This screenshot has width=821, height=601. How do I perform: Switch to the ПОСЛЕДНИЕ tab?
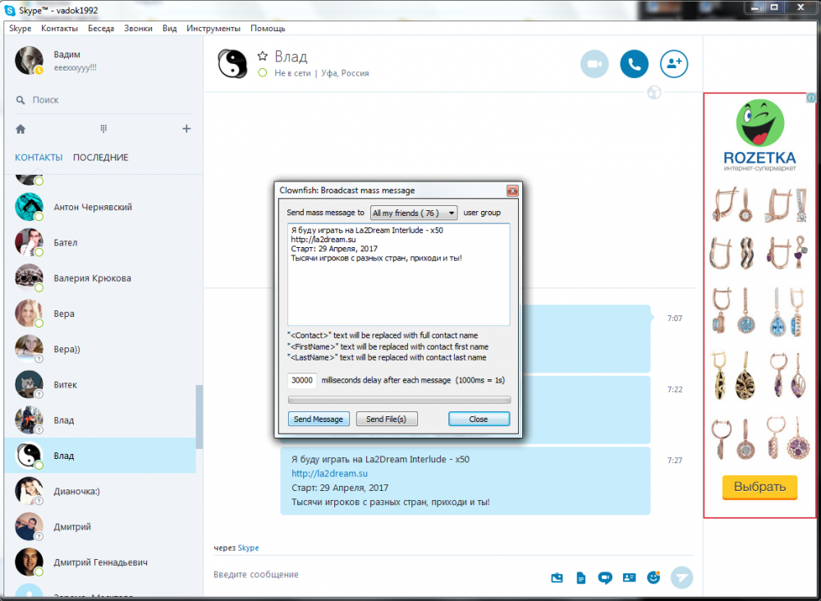[100, 158]
